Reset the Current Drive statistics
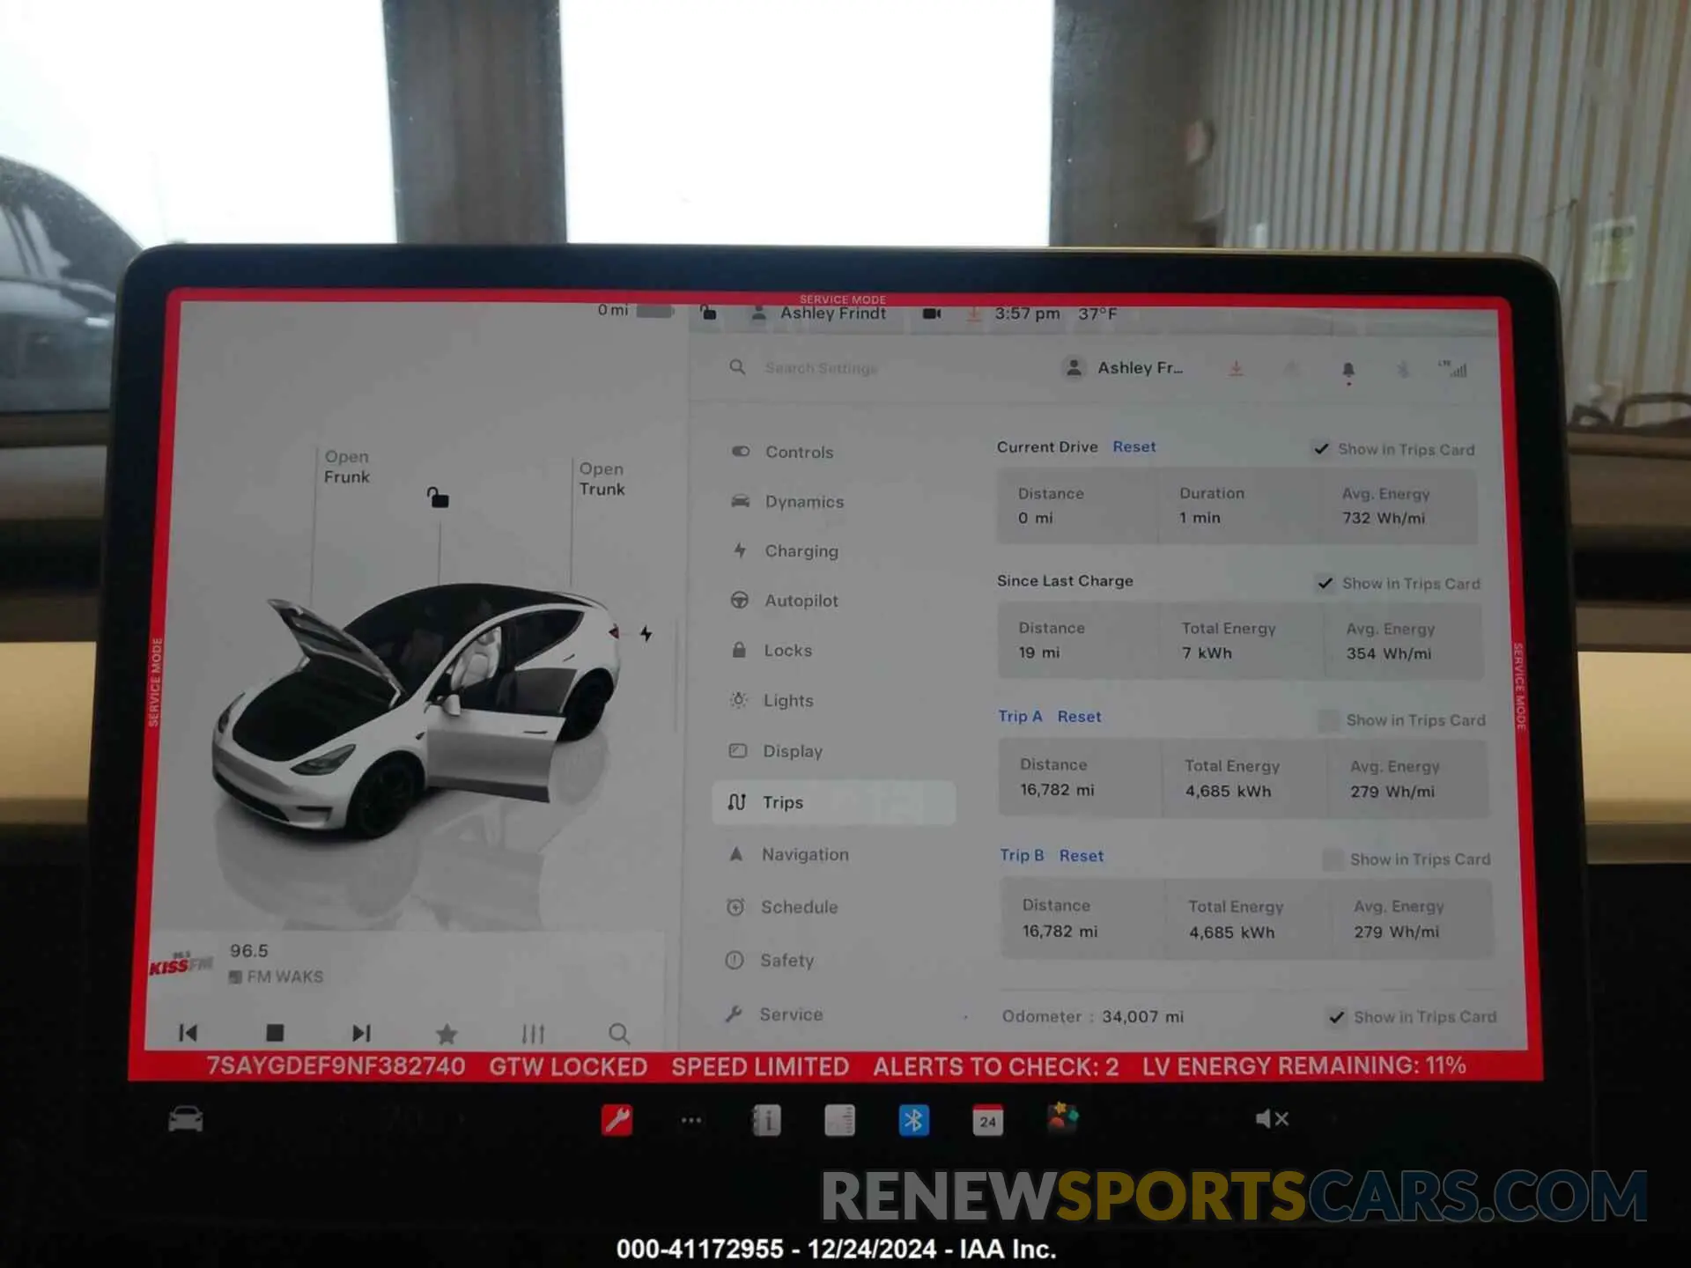The image size is (1691, 1268). click(1134, 446)
